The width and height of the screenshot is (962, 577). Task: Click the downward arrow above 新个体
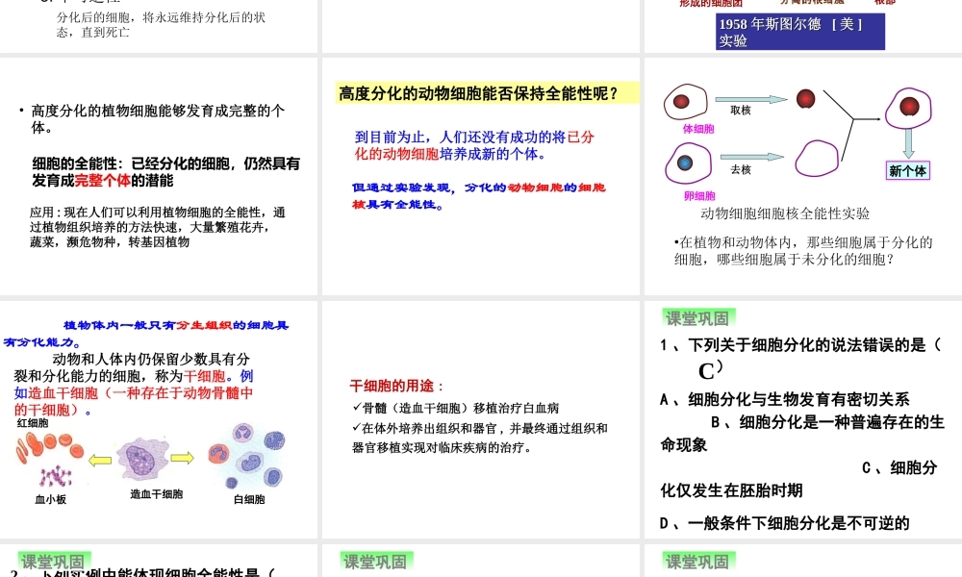909,144
